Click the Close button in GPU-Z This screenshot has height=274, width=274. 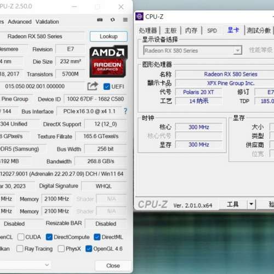113,266
